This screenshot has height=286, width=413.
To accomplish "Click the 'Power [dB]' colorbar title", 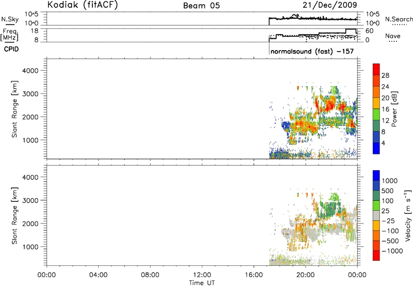I will pos(394,109).
